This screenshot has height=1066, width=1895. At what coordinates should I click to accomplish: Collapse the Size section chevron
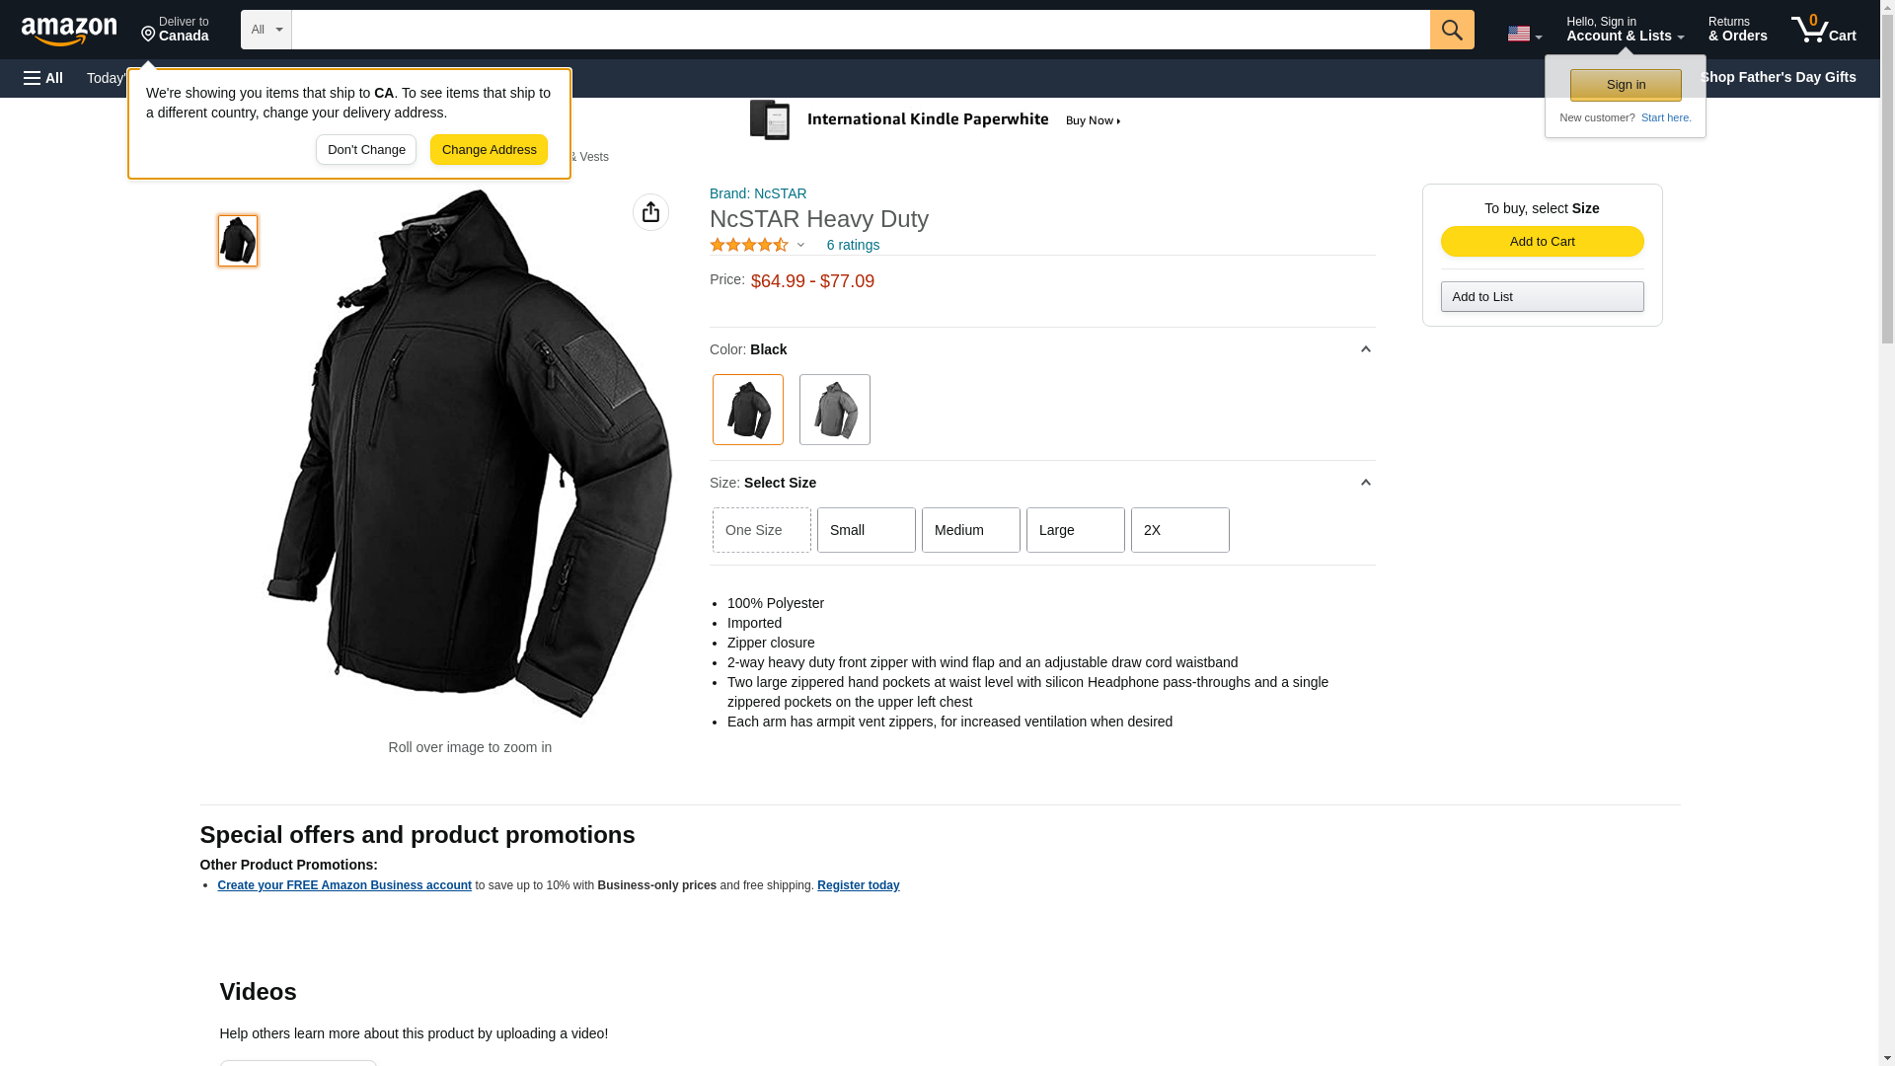tap(1365, 483)
